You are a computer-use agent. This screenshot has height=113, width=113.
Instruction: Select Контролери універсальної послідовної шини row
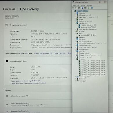coord(92,43)
